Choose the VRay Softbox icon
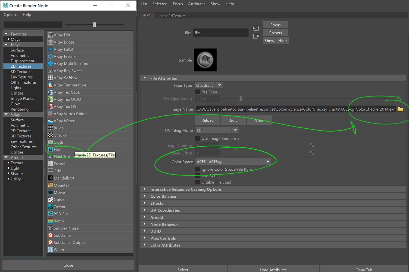409x272 pixels. (x=50, y=78)
